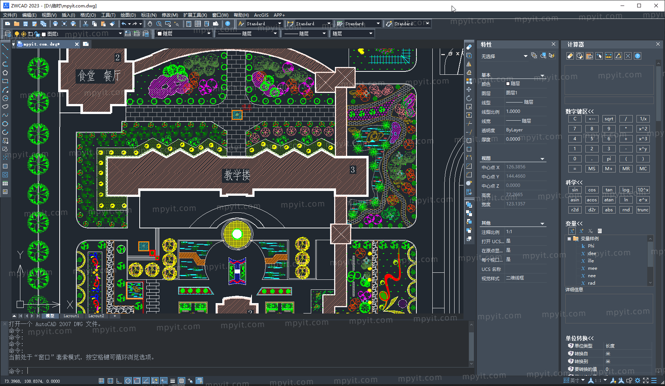Click the Undo arrow icon
The image size is (665, 386).
tap(124, 24)
